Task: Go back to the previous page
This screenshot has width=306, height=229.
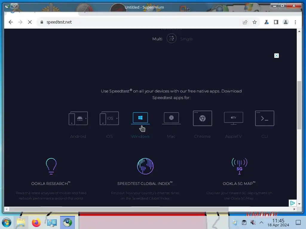Action: coord(11,22)
